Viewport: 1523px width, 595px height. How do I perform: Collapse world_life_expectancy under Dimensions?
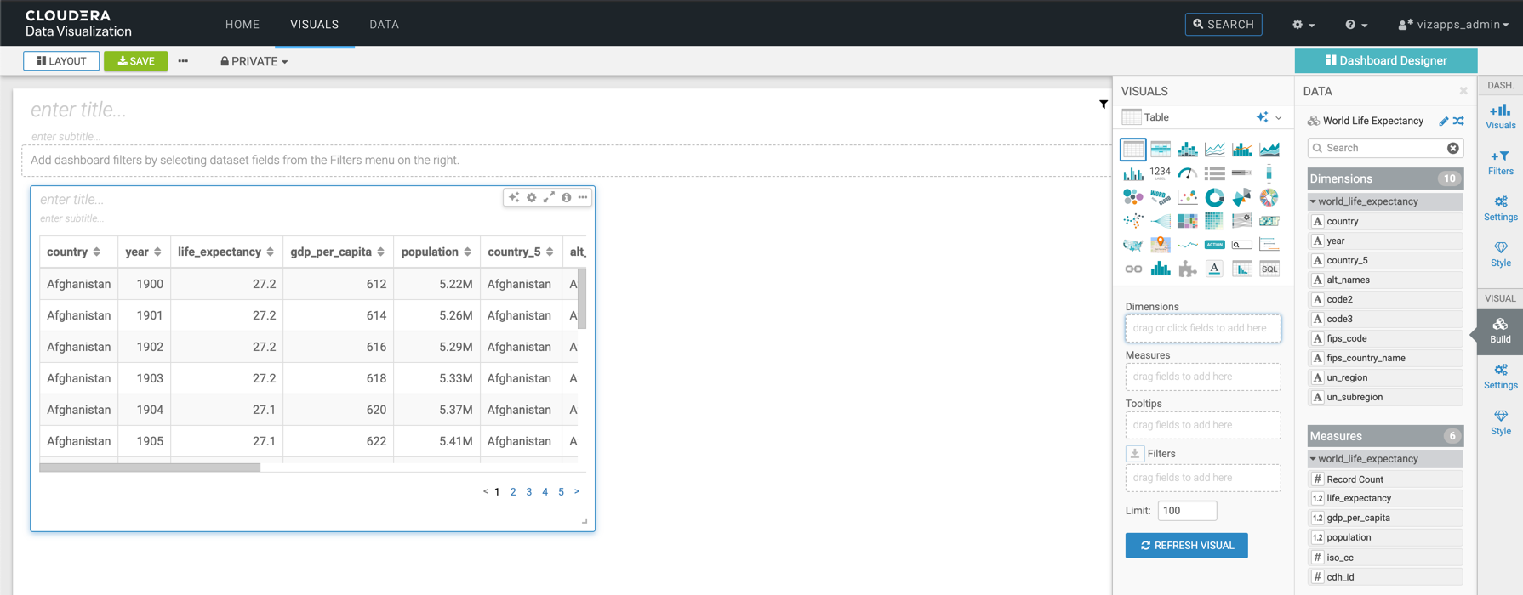pyautogui.click(x=1313, y=201)
